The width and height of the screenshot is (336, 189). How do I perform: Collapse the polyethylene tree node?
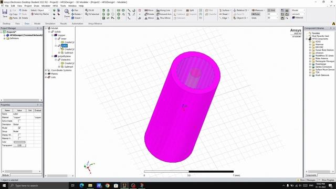(52, 56)
